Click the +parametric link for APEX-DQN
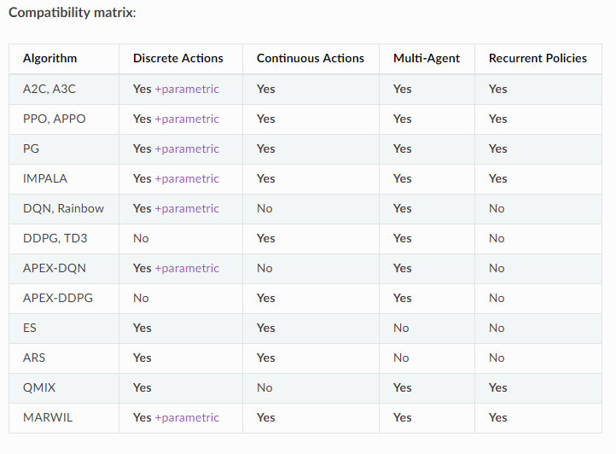 [187, 268]
